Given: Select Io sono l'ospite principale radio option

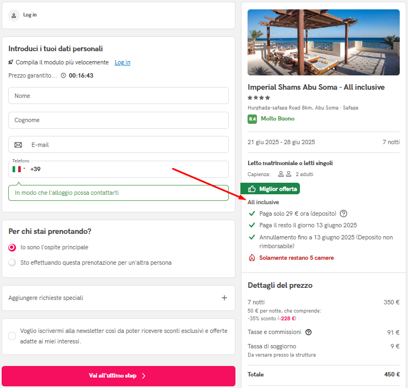Looking at the screenshot, I should tap(12, 248).
